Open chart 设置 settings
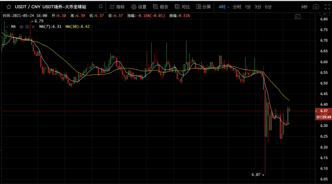 pos(139,7)
